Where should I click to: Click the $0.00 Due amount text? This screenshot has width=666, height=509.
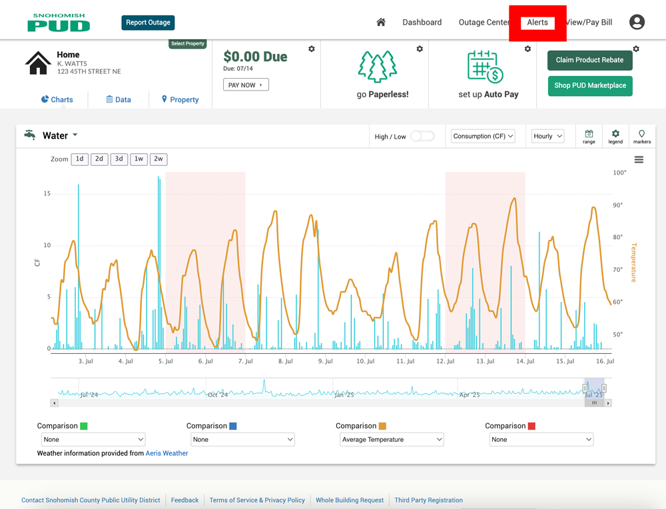(x=255, y=57)
